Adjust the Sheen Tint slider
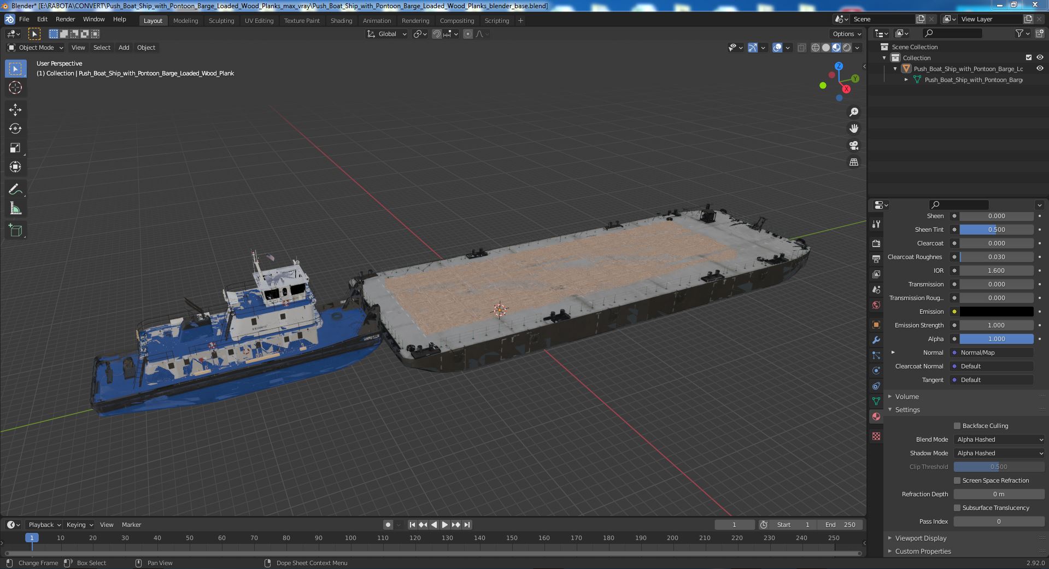The height and width of the screenshot is (569, 1049). (997, 230)
